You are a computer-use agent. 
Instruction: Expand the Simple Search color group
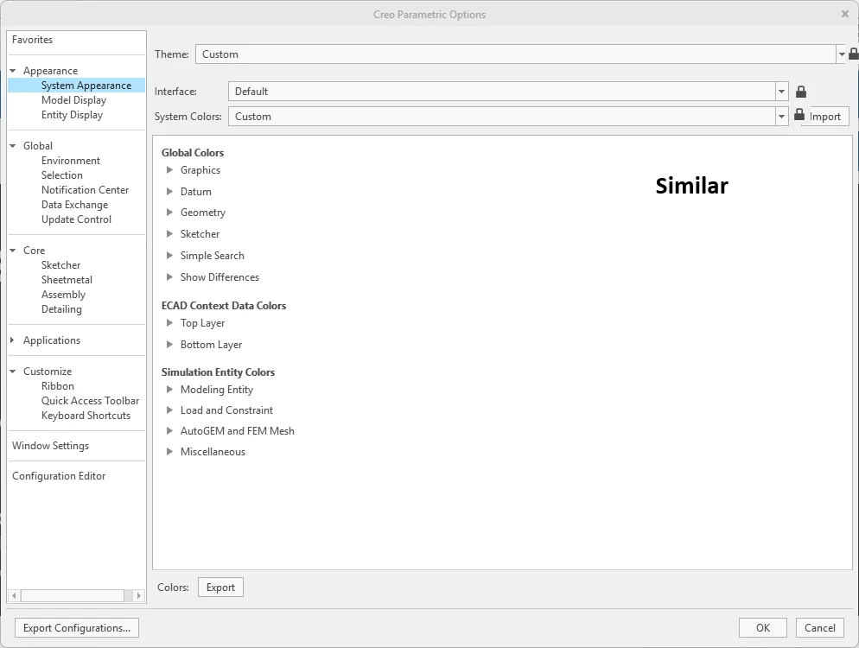tap(170, 255)
